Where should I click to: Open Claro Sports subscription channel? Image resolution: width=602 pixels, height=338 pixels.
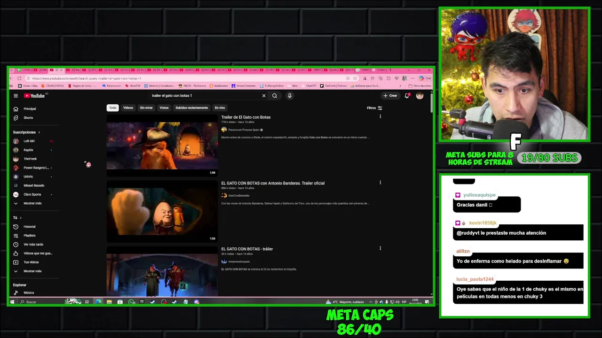32,195
